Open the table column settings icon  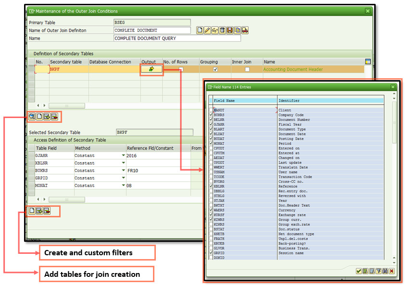[368, 61]
